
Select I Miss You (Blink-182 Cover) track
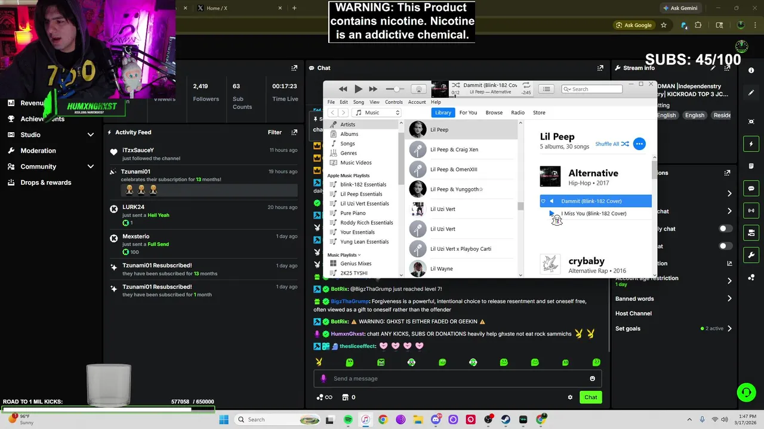pos(593,213)
